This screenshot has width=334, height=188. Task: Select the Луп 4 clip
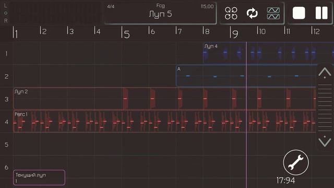268,53
